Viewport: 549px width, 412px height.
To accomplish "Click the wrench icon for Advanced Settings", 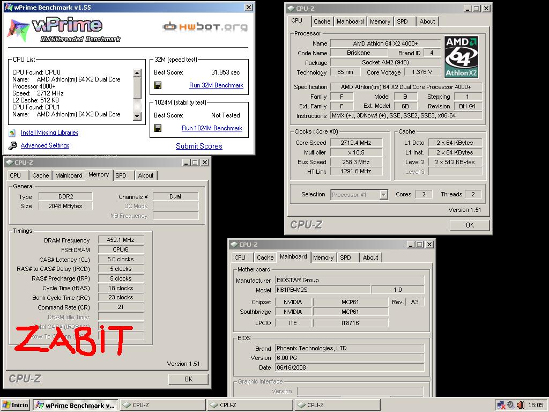I will tap(12, 145).
